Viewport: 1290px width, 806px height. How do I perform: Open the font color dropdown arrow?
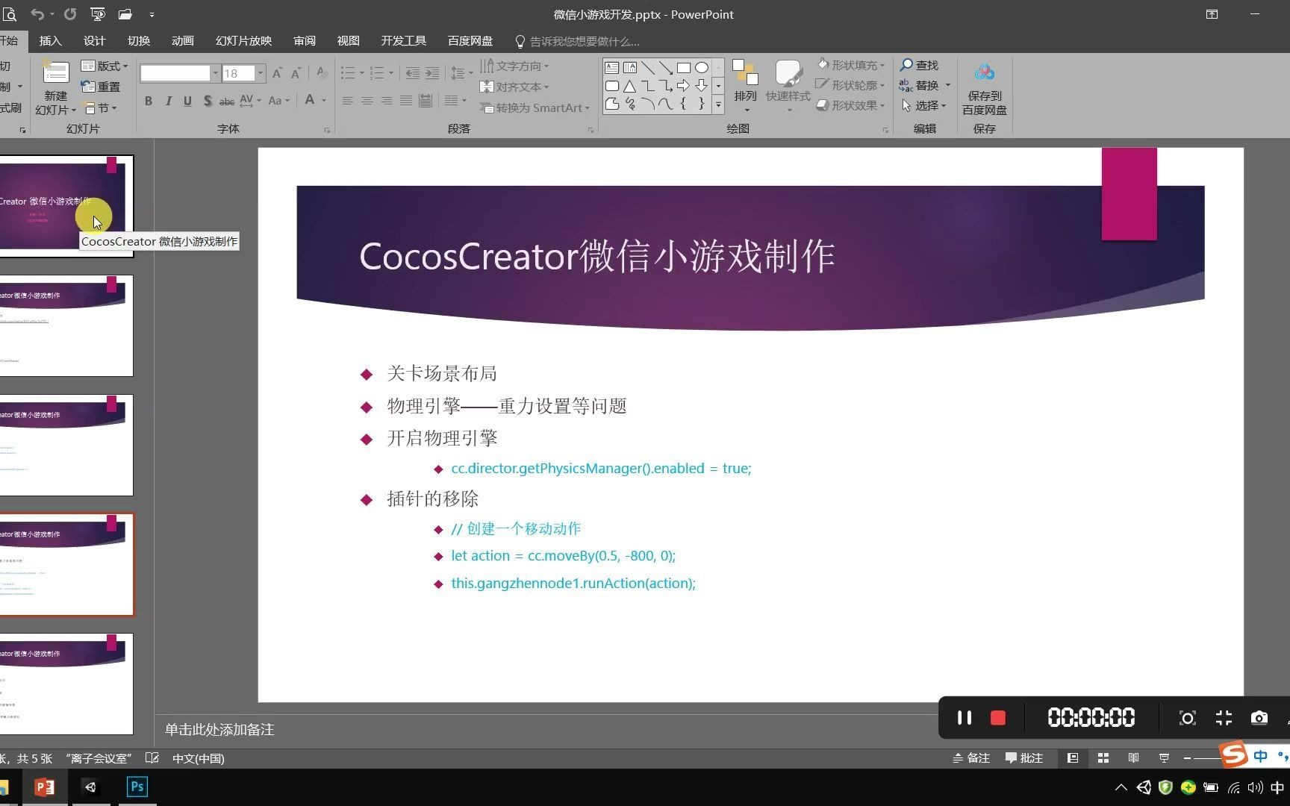324,101
